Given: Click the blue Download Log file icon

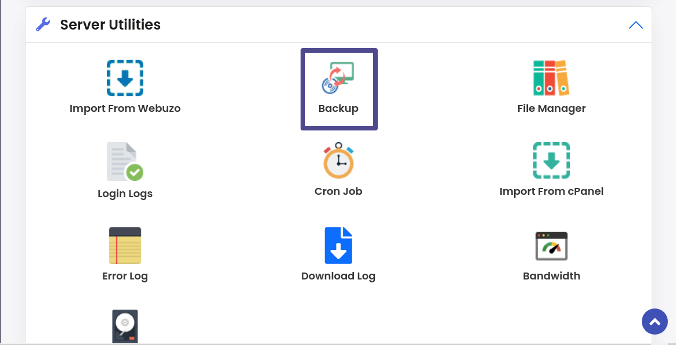Looking at the screenshot, I should coord(338,245).
